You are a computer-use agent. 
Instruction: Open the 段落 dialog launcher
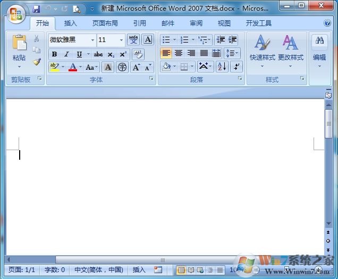240,78
